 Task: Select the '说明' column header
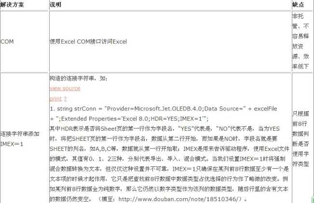click(55, 5)
